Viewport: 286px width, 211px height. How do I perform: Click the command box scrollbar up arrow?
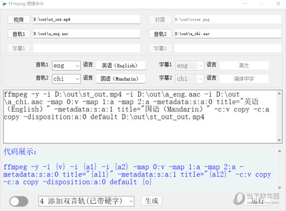click(x=279, y=93)
